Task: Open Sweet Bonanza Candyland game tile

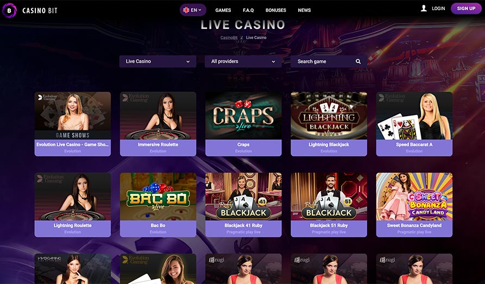Action: pyautogui.click(x=414, y=205)
